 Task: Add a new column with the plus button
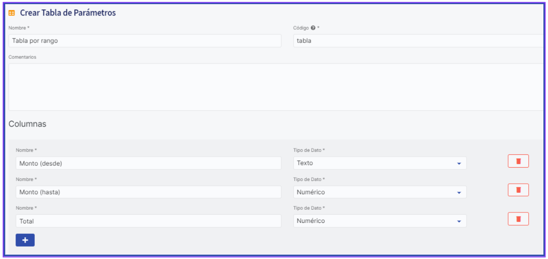coord(25,240)
